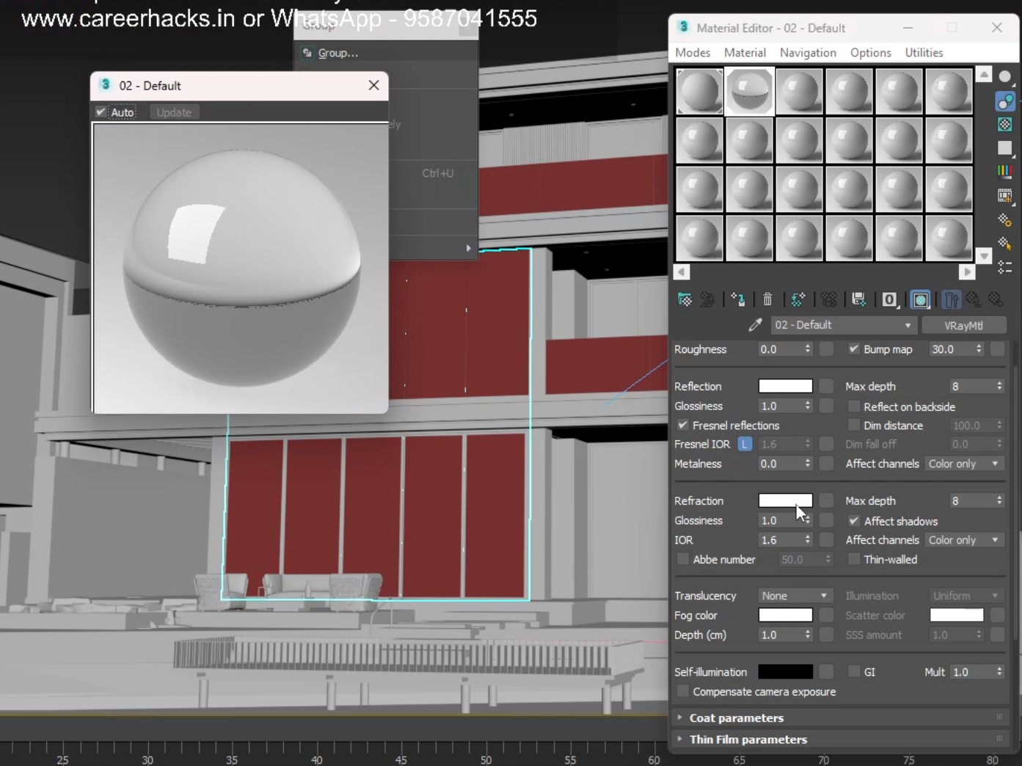Select the second material sample sphere slot
The image size is (1022, 766).
pos(749,92)
